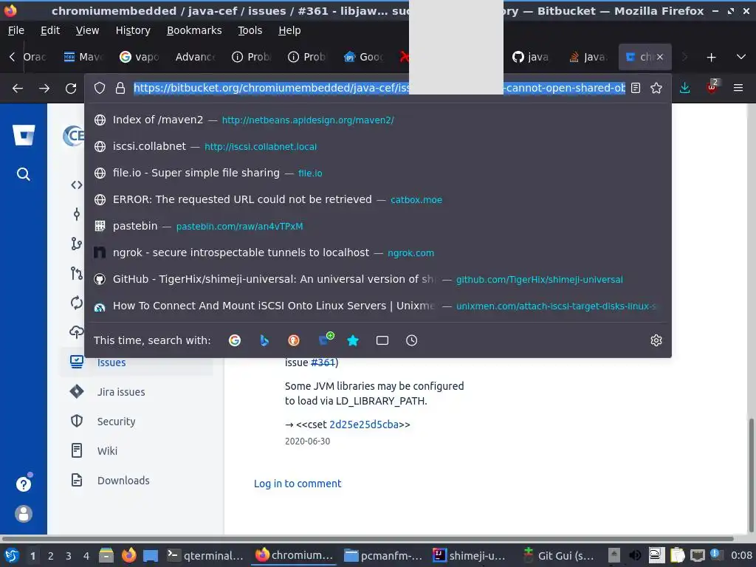Open Bitbucket help question mark icon
Viewport: 756px width, 567px height.
[x=24, y=484]
